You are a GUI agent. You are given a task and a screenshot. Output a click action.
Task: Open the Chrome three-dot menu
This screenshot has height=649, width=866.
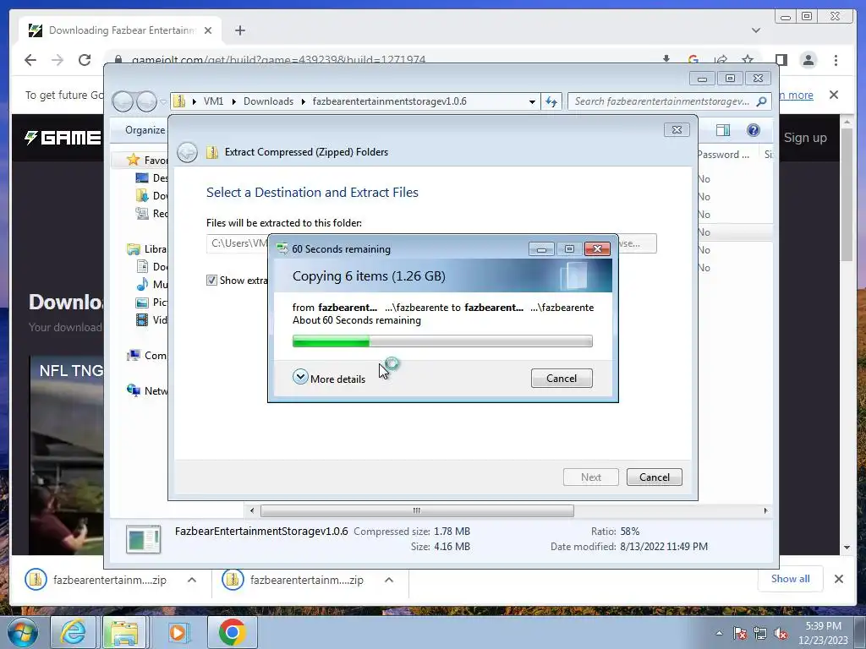[x=836, y=60]
